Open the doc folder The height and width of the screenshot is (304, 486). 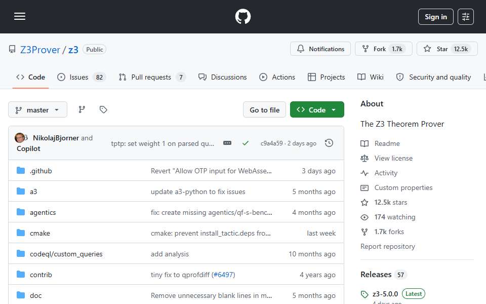tap(35, 295)
